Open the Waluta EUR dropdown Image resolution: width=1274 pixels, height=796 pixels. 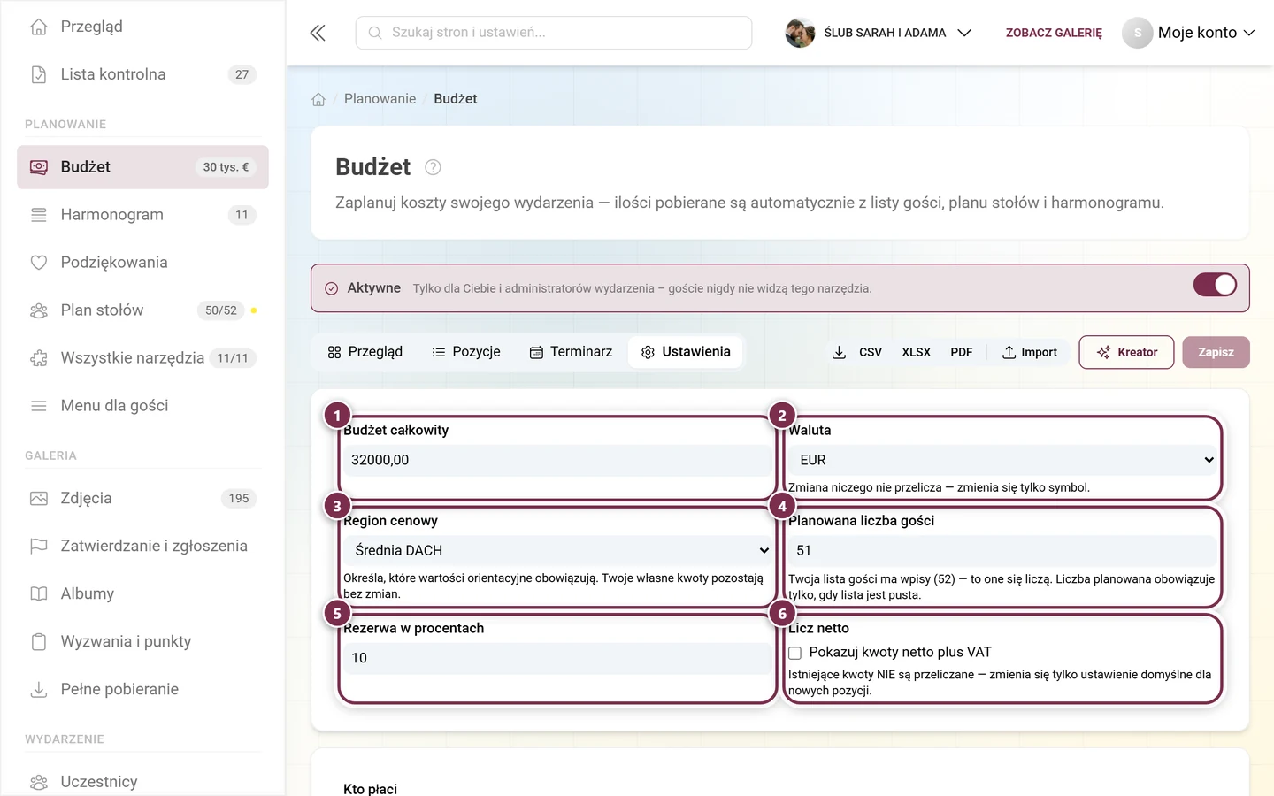[1003, 460]
